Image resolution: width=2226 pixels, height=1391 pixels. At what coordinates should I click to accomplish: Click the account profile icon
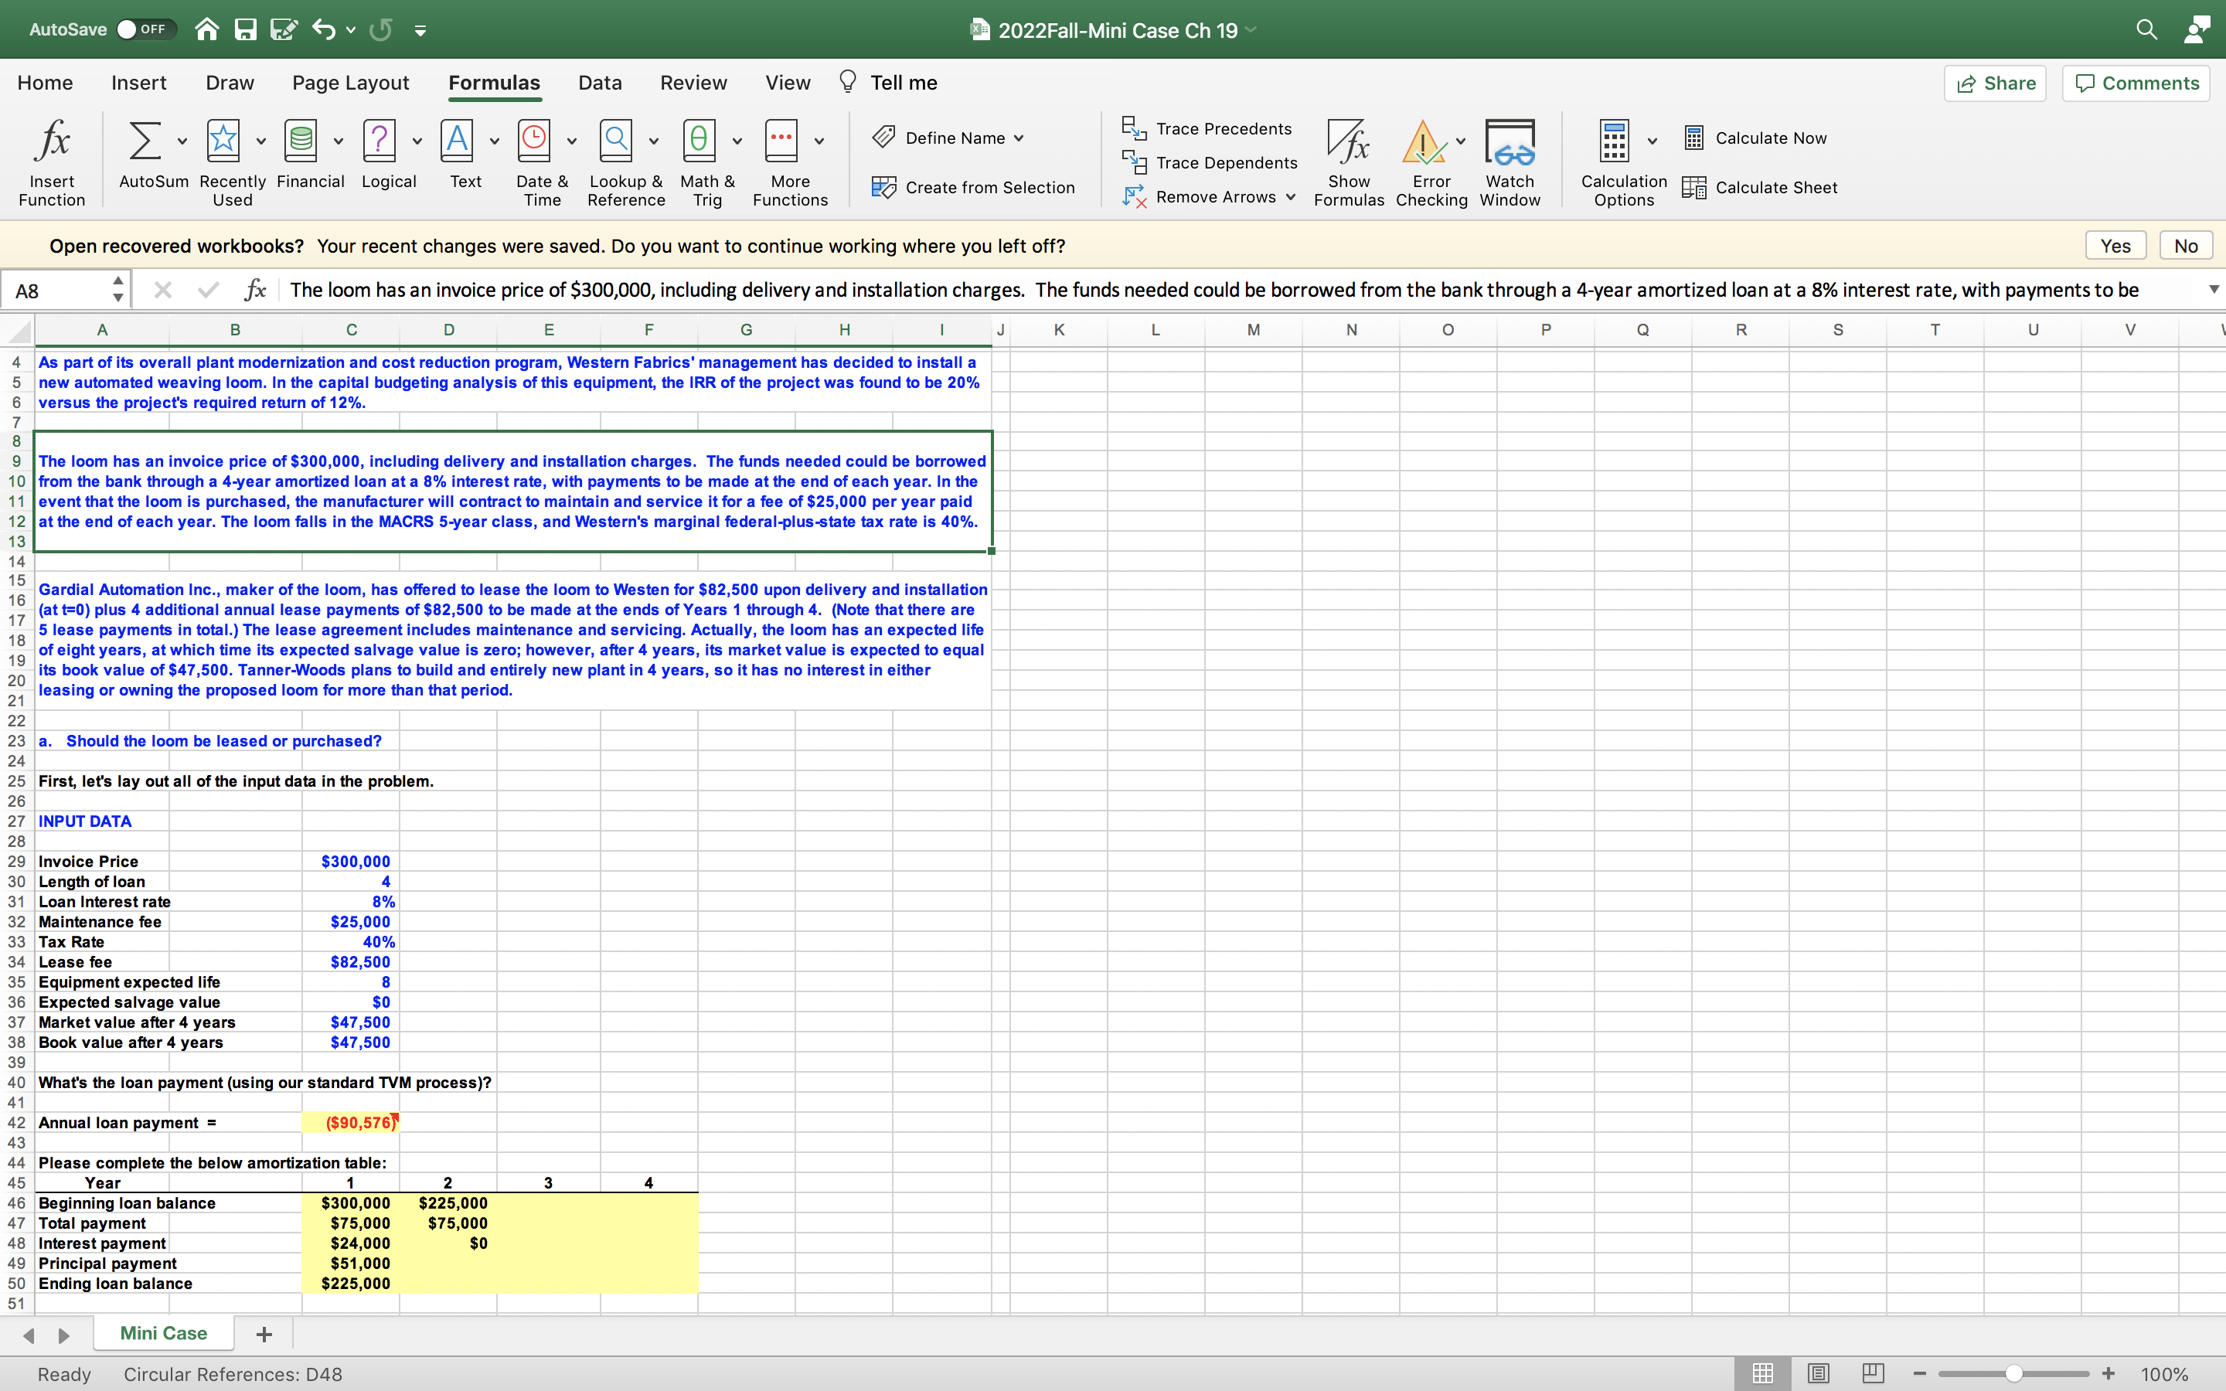pos(2197,29)
